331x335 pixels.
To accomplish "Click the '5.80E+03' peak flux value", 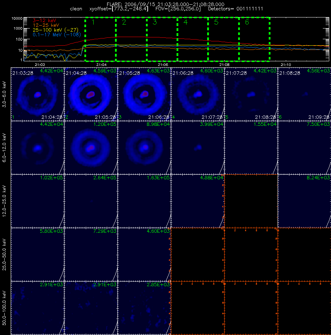I will click(x=52, y=231).
